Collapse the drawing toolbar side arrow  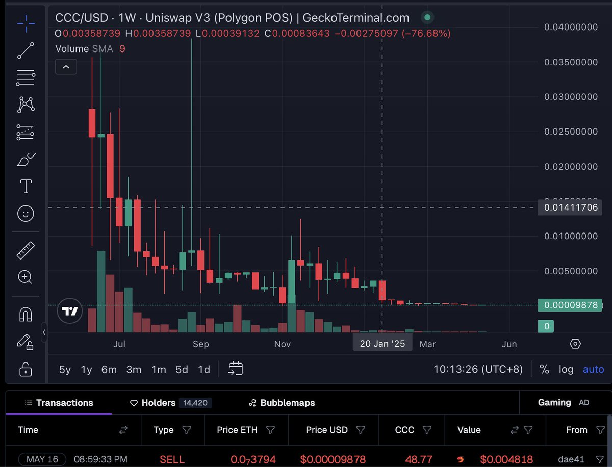tap(44, 332)
